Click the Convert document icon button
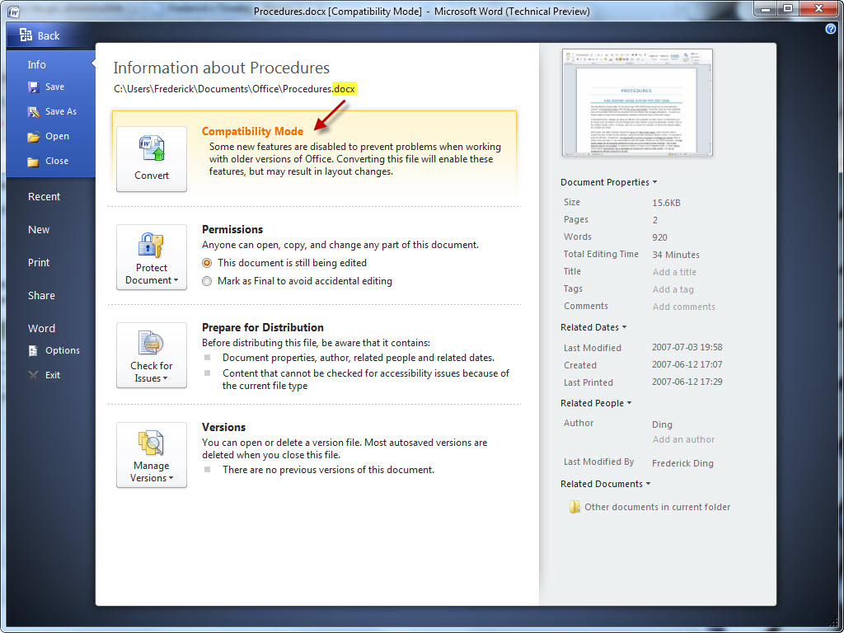Image resolution: width=844 pixels, height=633 pixels. (x=152, y=158)
